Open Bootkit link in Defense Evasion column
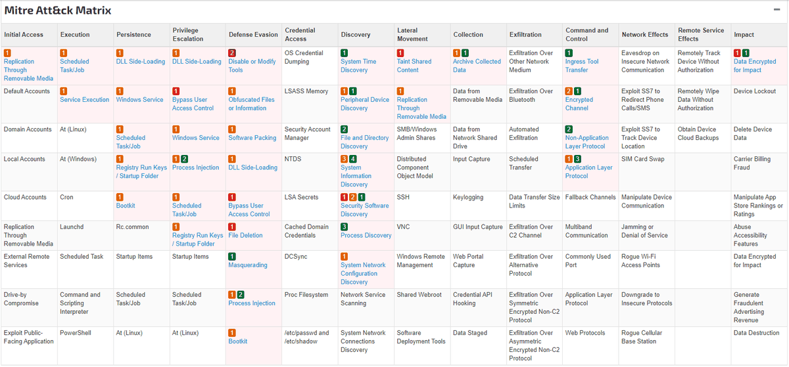Image resolution: width=789 pixels, height=367 pixels. click(x=238, y=341)
